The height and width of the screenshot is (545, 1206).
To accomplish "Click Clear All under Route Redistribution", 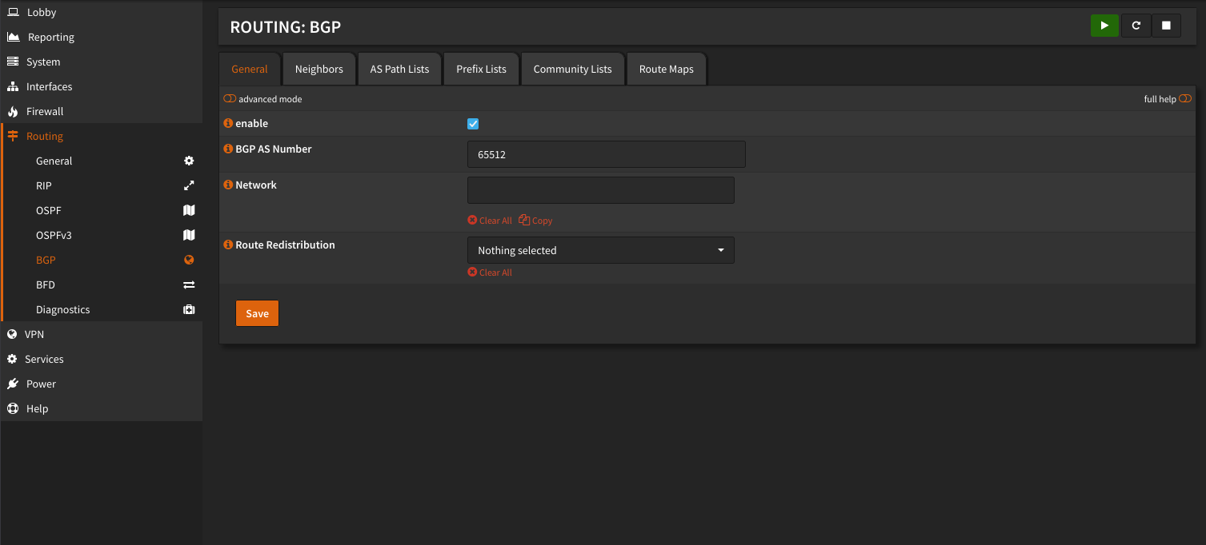I will tap(490, 272).
